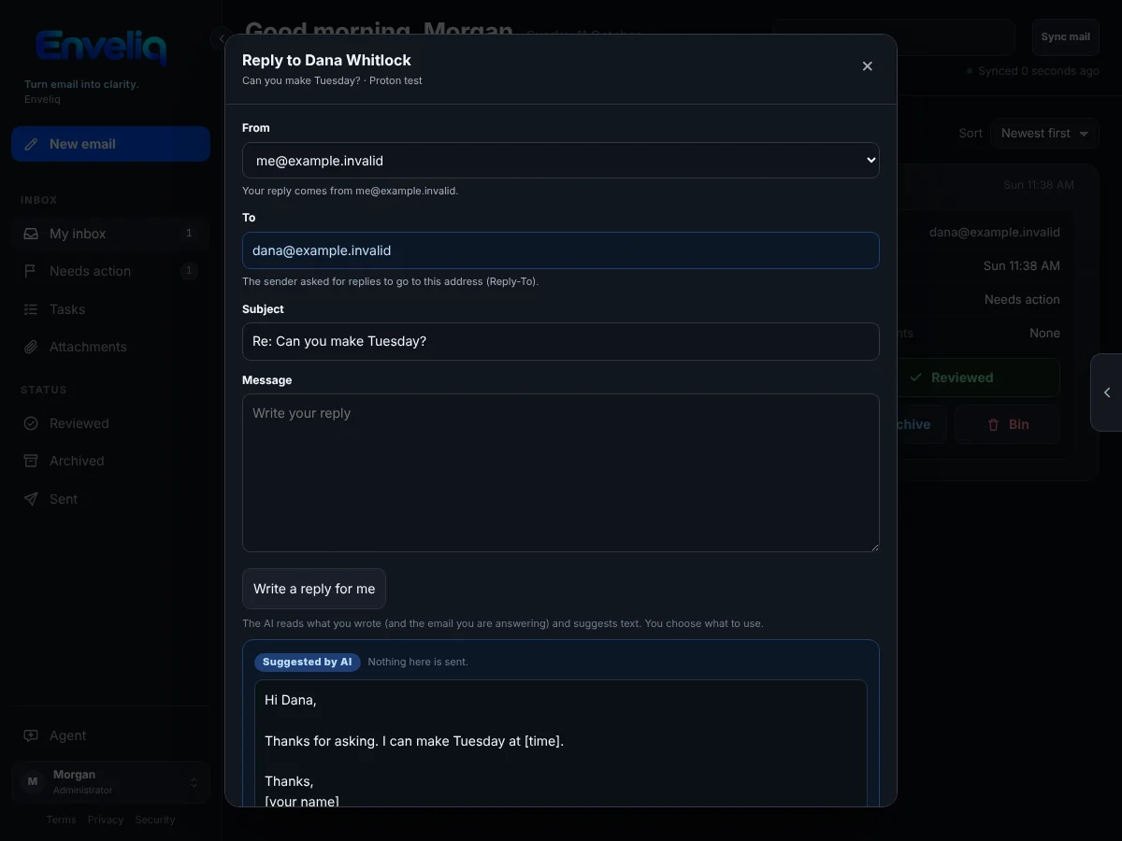Viewport: 1122px width, 841px height.
Task: Click the paperclip icon beside Attachments
Action: tap(31, 347)
